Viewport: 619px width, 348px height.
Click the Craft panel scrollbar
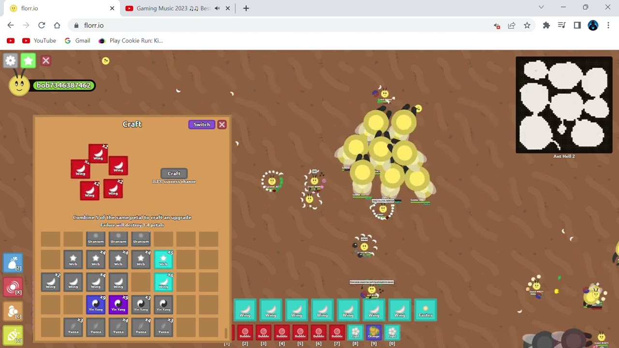(226, 333)
